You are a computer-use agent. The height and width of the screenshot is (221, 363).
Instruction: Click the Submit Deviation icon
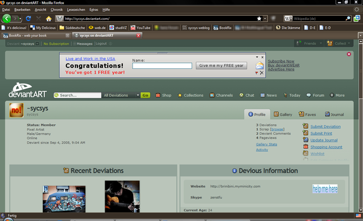[306, 126]
